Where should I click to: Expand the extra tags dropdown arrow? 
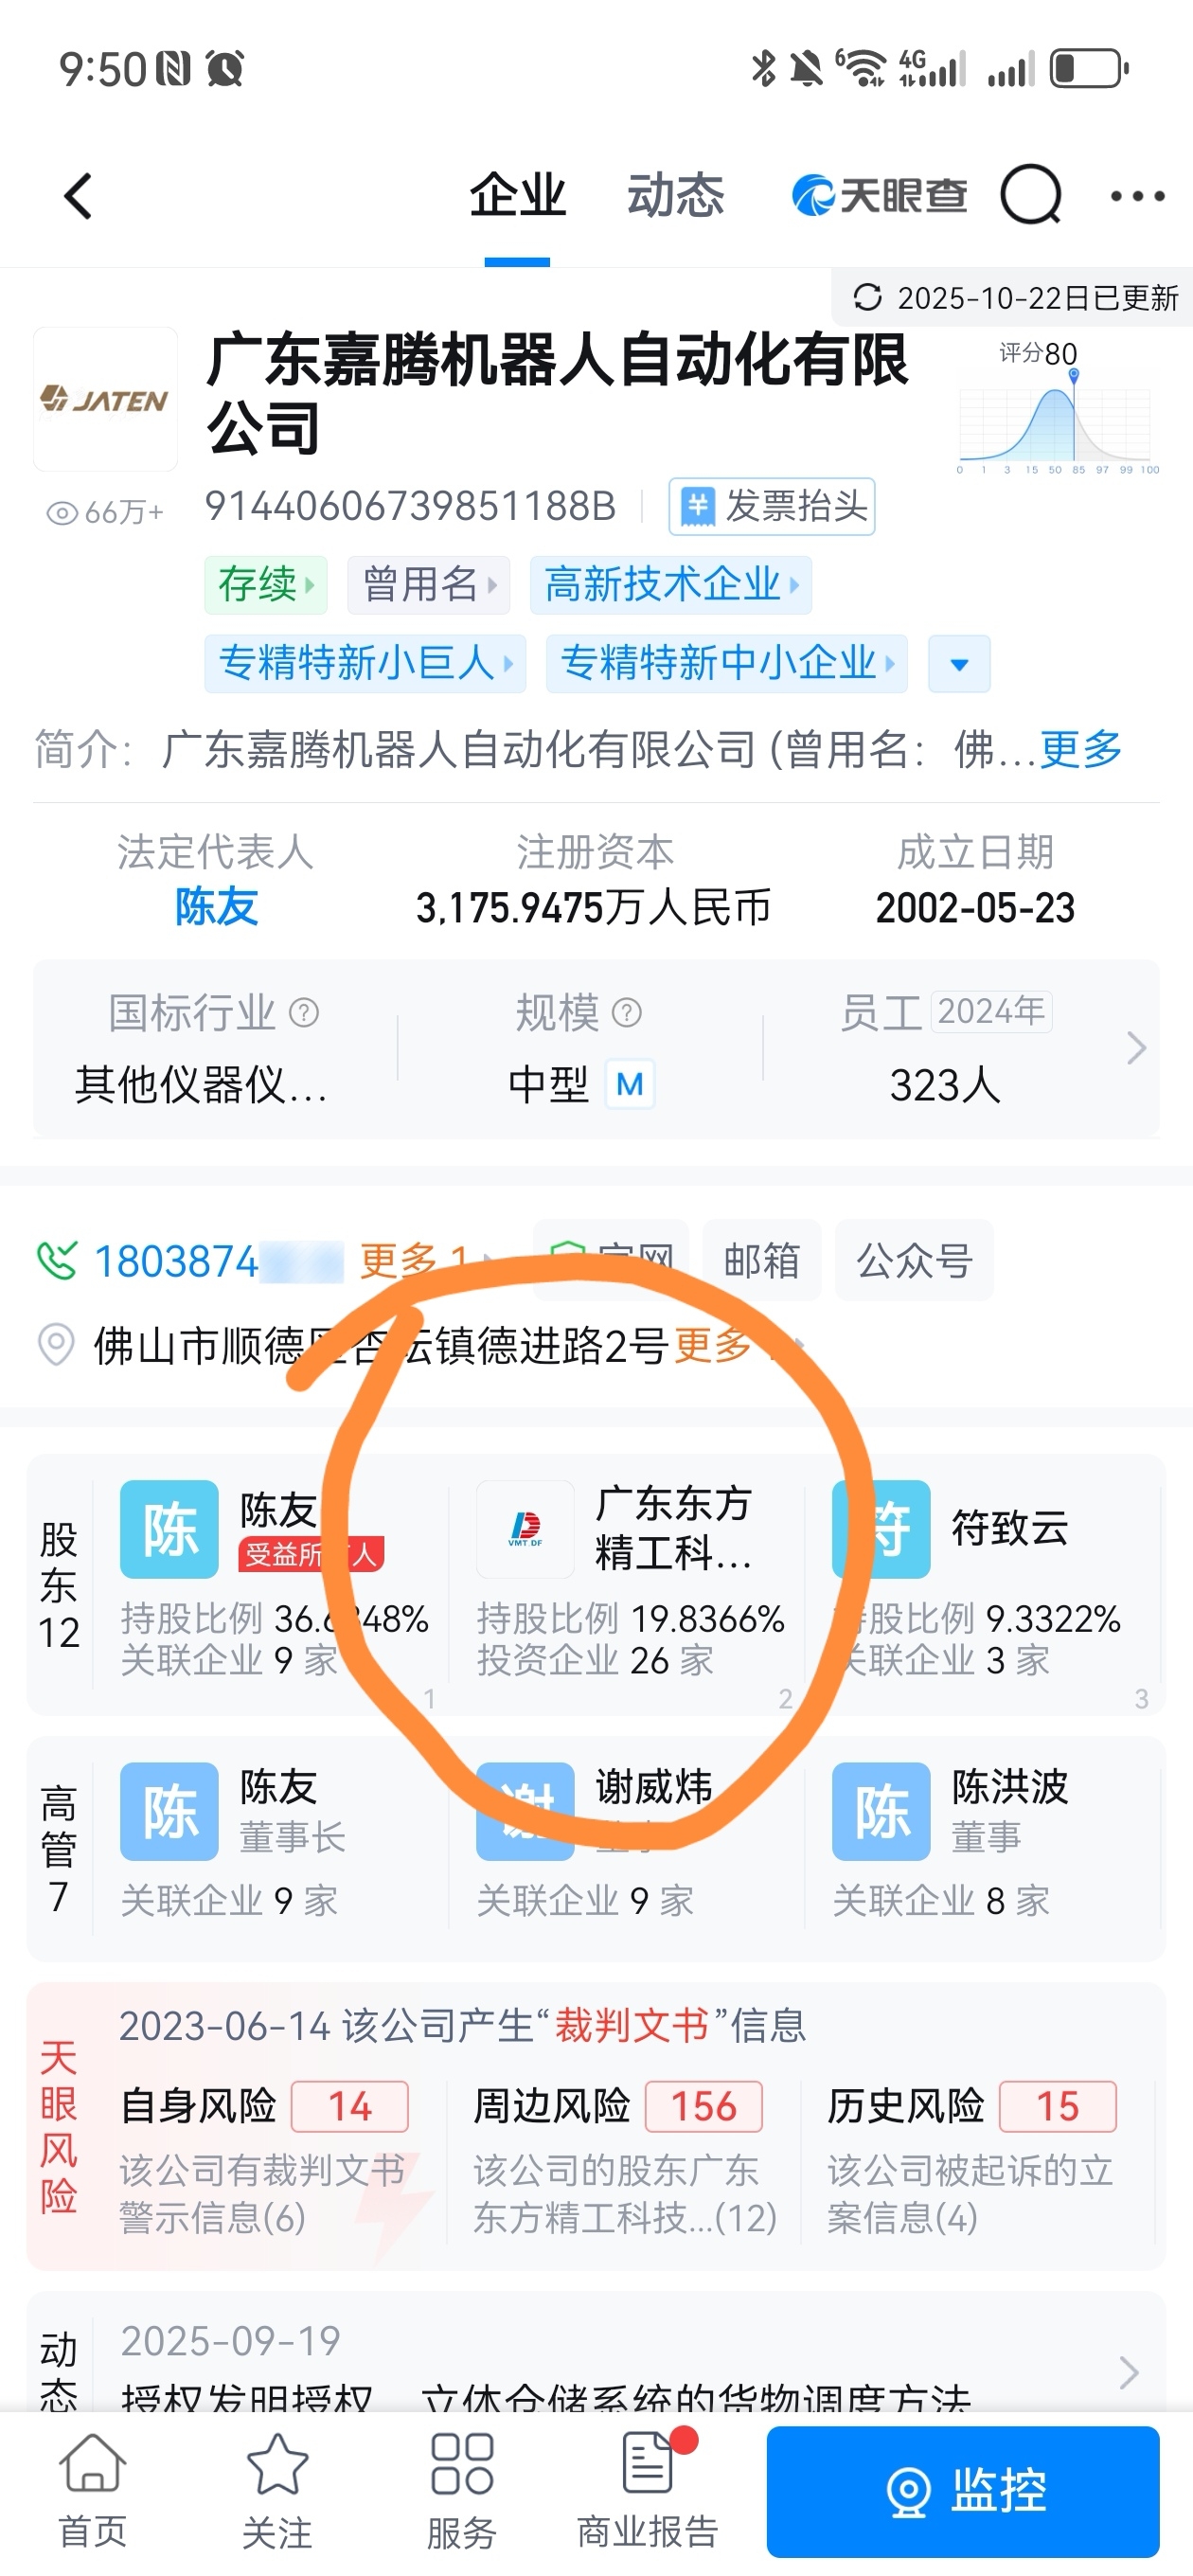point(958,664)
